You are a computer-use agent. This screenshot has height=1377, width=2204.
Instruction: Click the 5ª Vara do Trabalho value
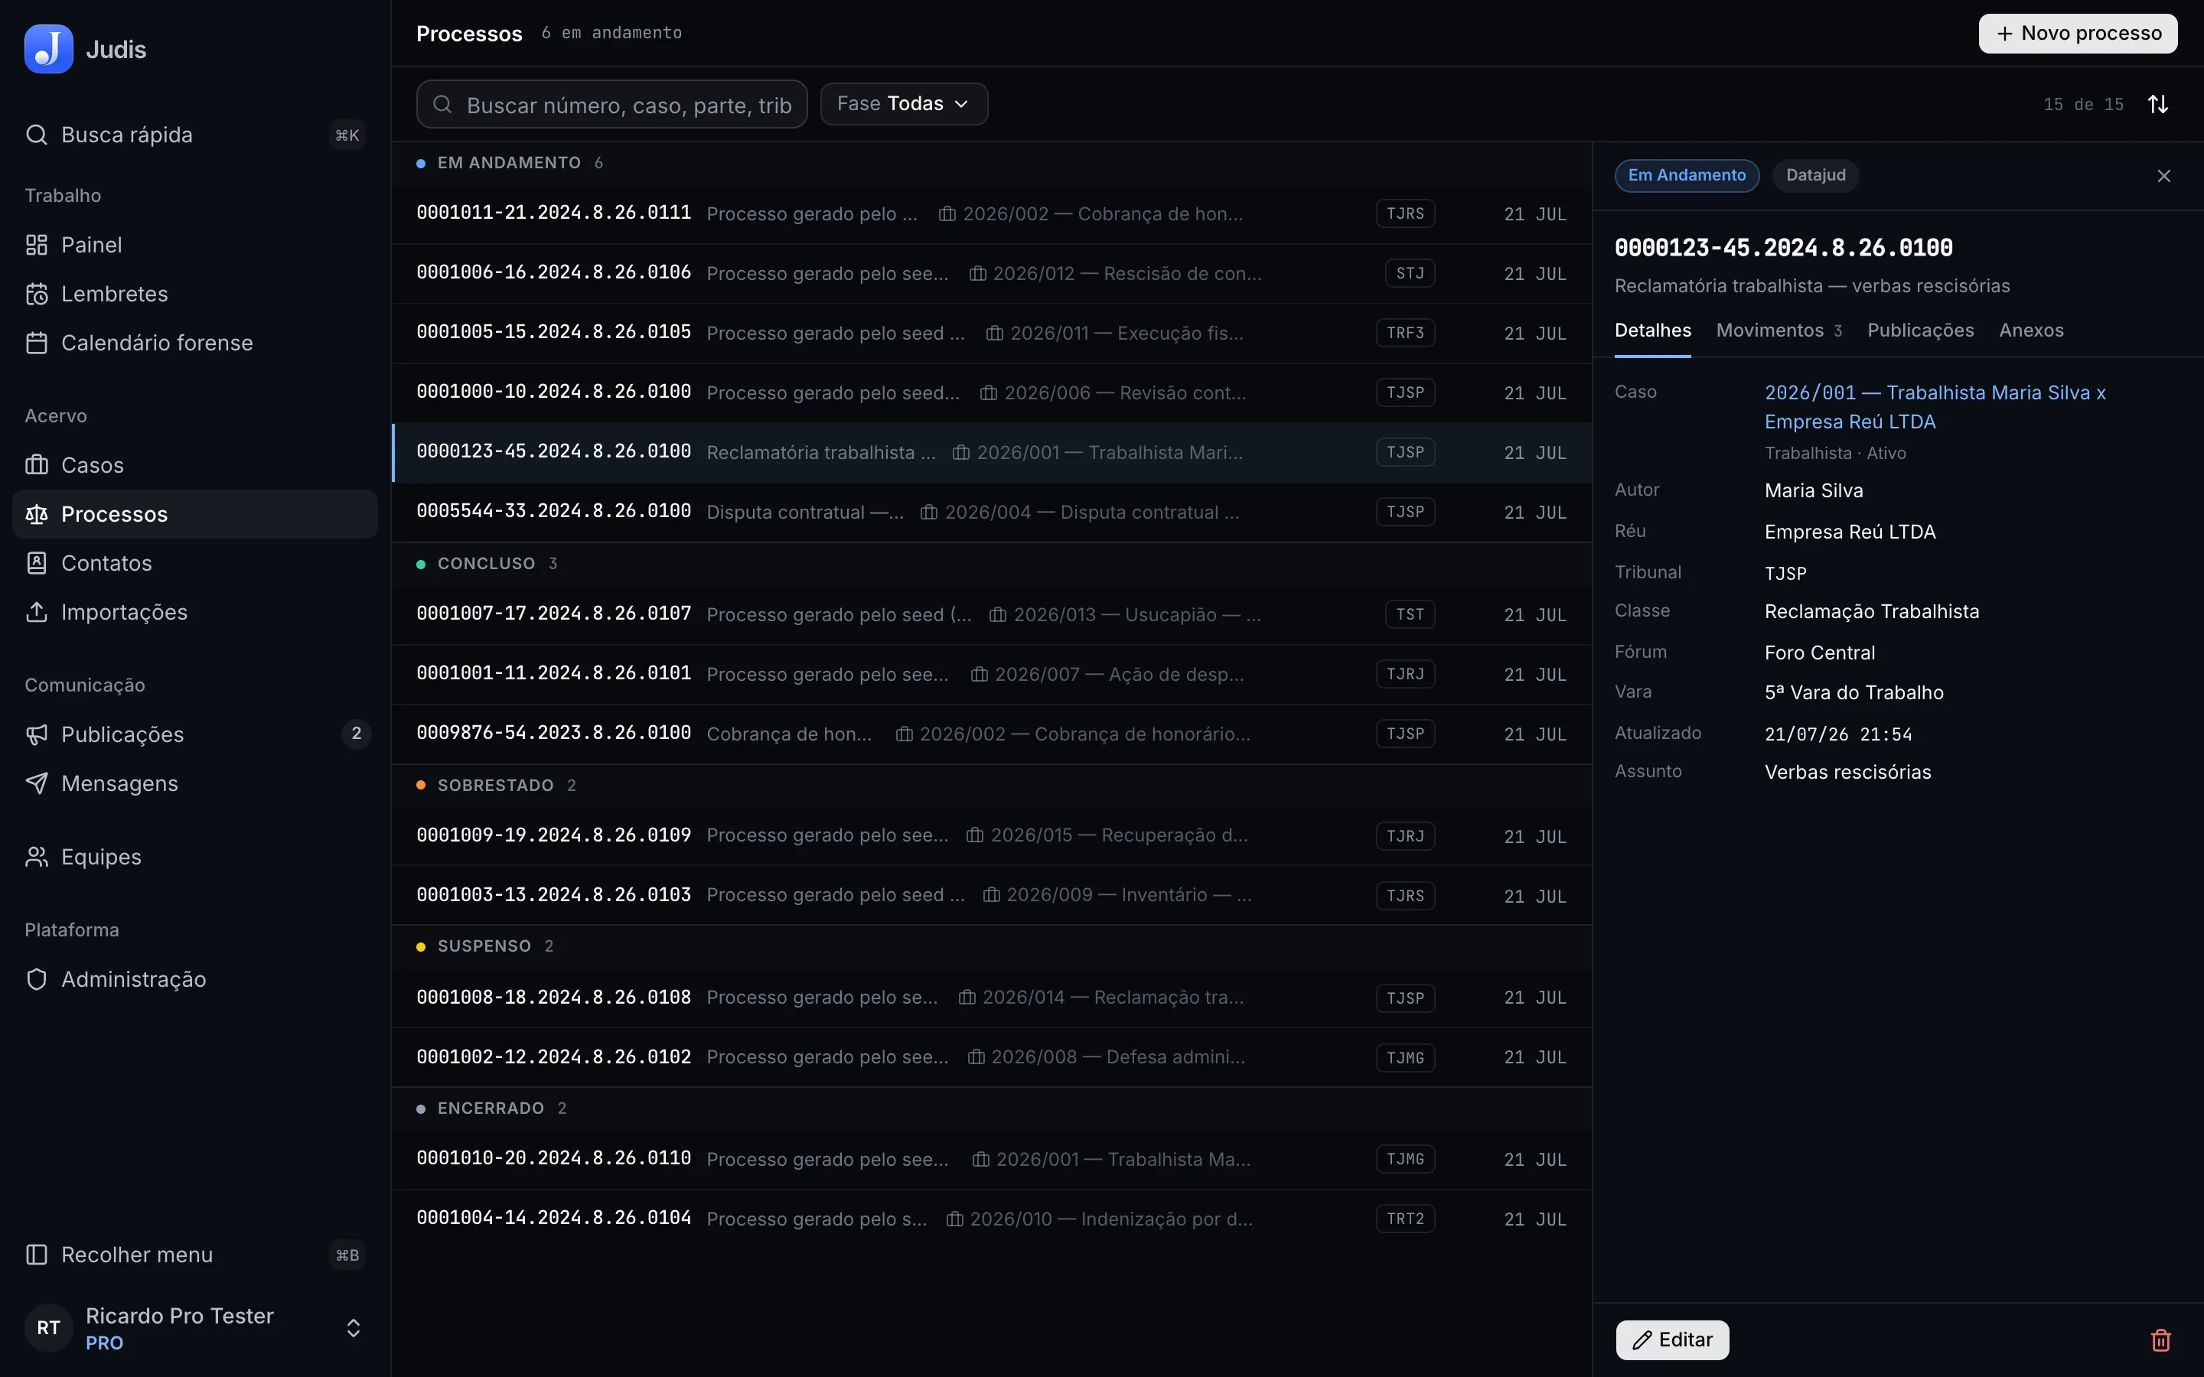click(x=1854, y=693)
